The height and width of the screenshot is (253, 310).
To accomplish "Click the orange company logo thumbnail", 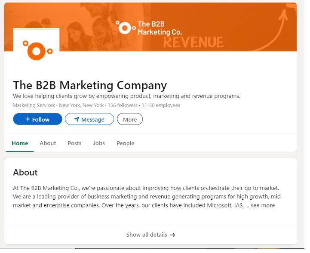I will pos(37,50).
